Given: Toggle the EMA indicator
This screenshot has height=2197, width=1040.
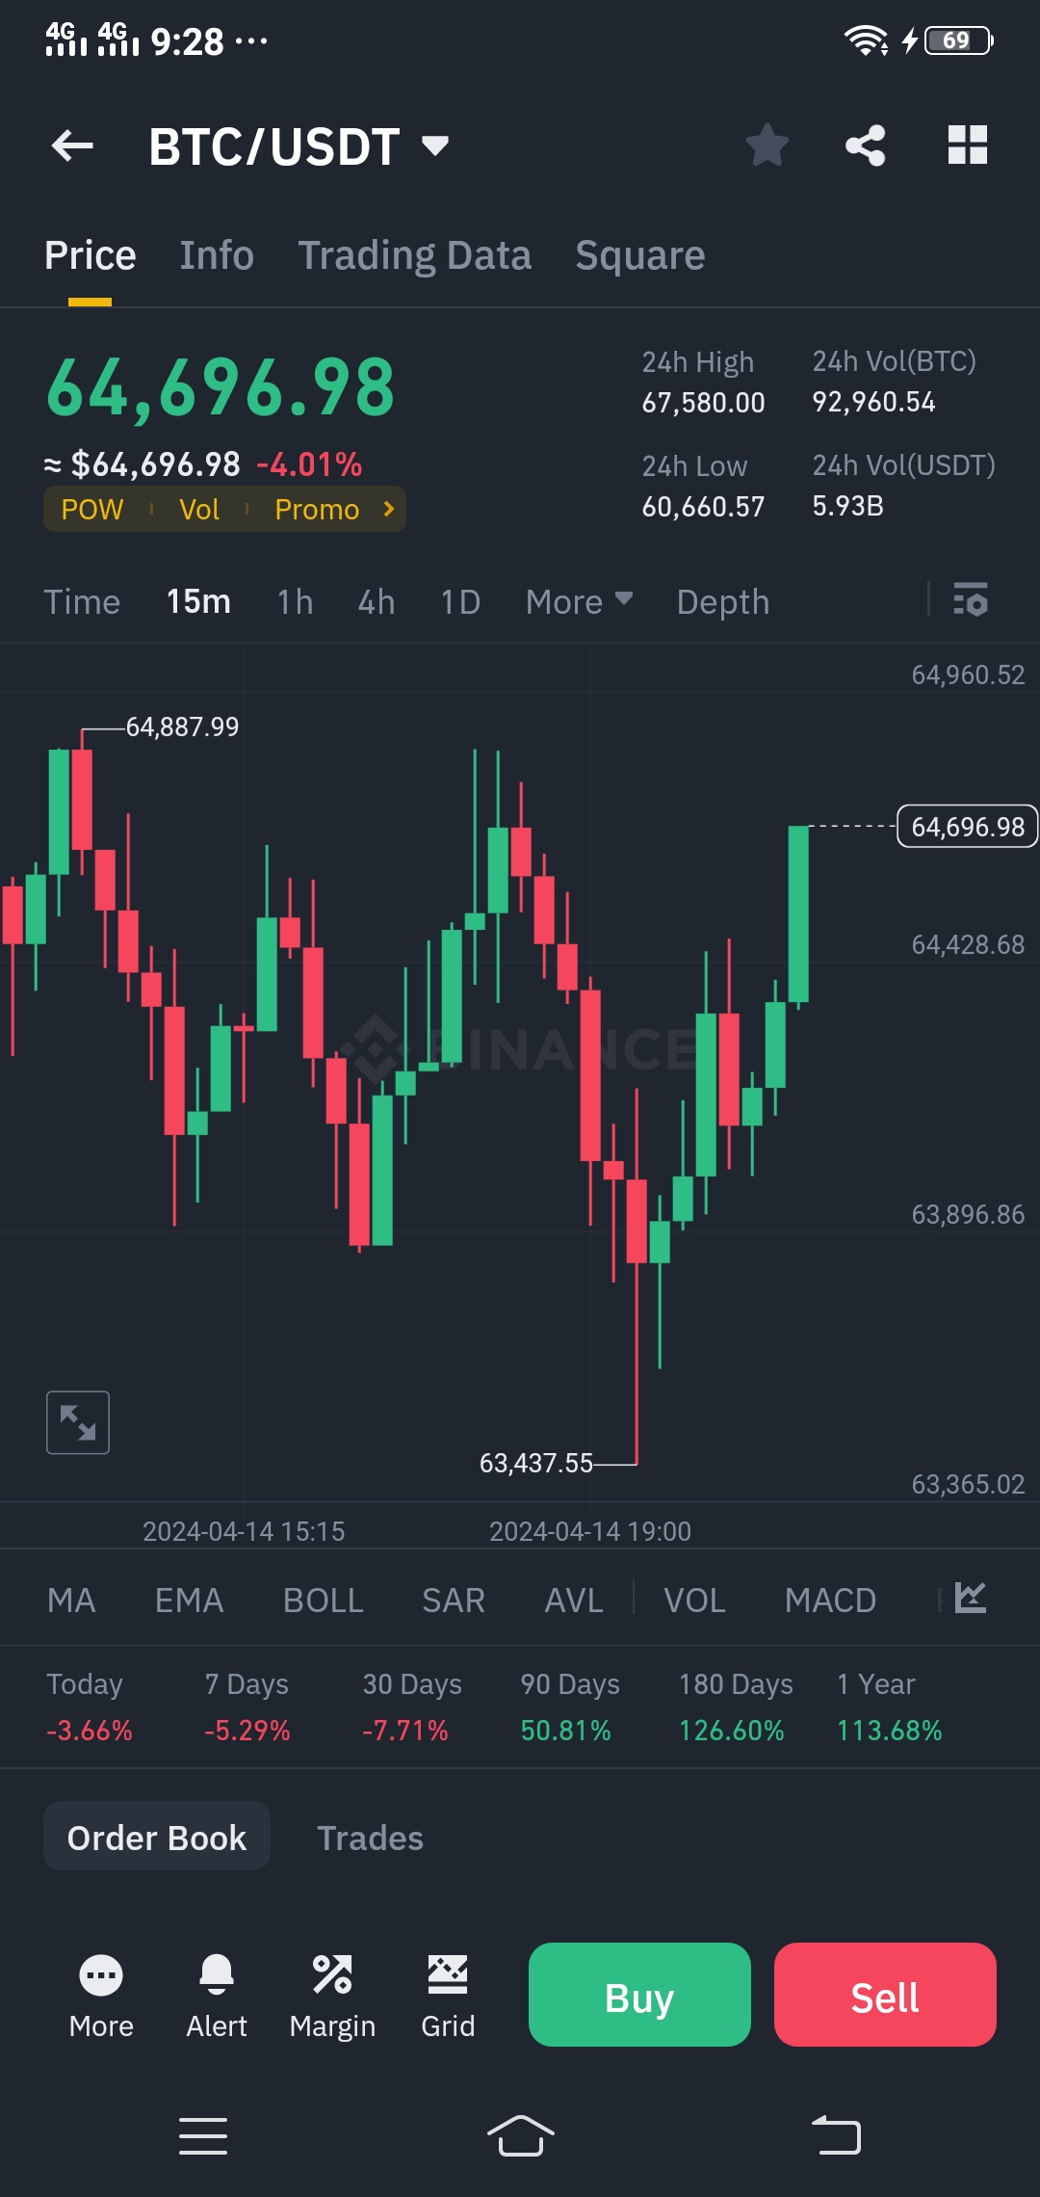Looking at the screenshot, I should (189, 1601).
